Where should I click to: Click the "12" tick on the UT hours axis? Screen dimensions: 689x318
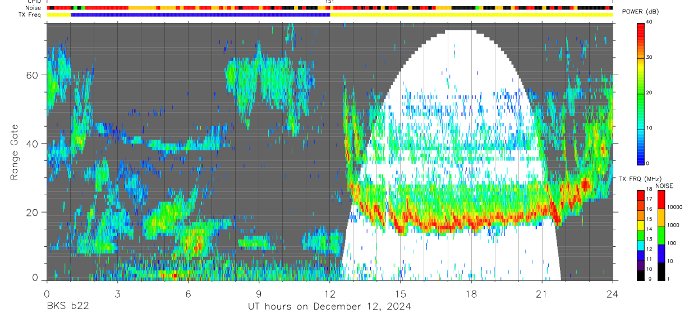point(330,293)
